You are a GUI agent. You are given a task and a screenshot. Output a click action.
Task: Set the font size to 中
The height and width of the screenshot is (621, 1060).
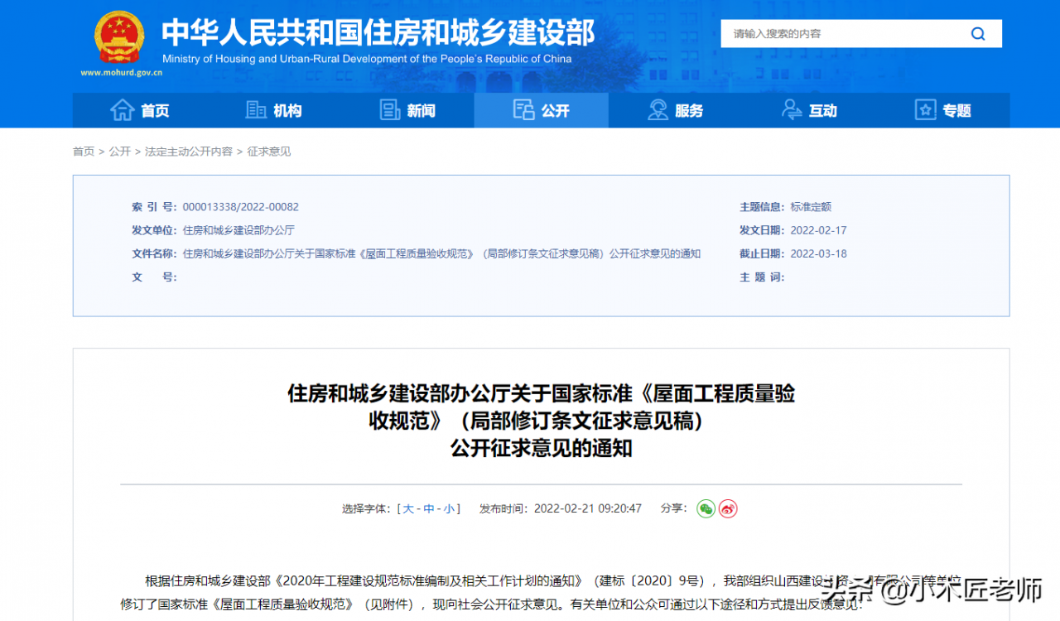tap(429, 508)
